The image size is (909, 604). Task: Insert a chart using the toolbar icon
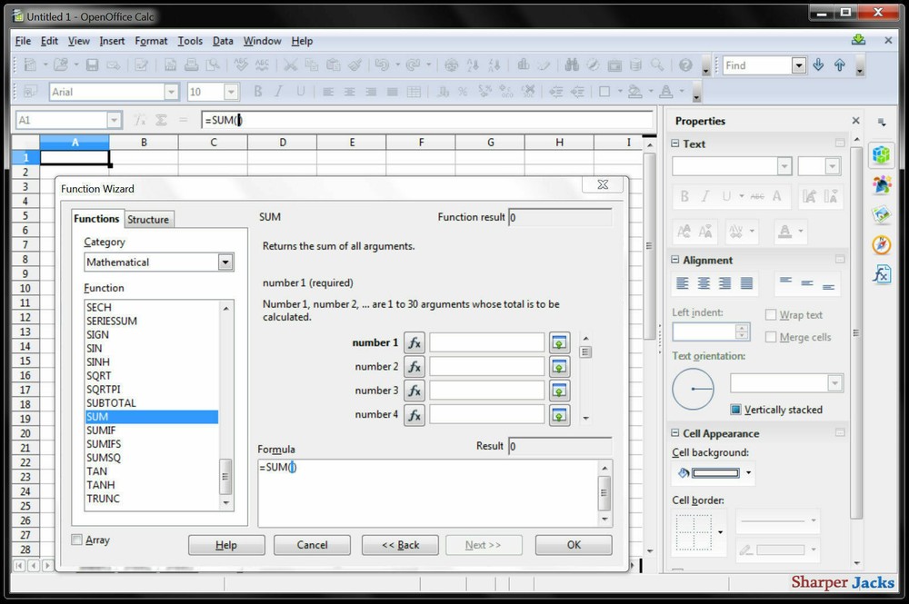(x=524, y=64)
